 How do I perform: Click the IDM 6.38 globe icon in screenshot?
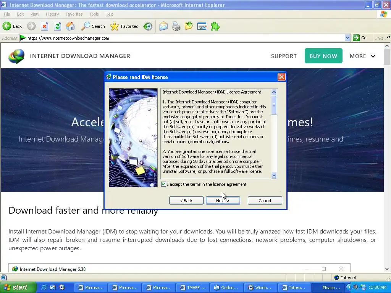click(15, 269)
